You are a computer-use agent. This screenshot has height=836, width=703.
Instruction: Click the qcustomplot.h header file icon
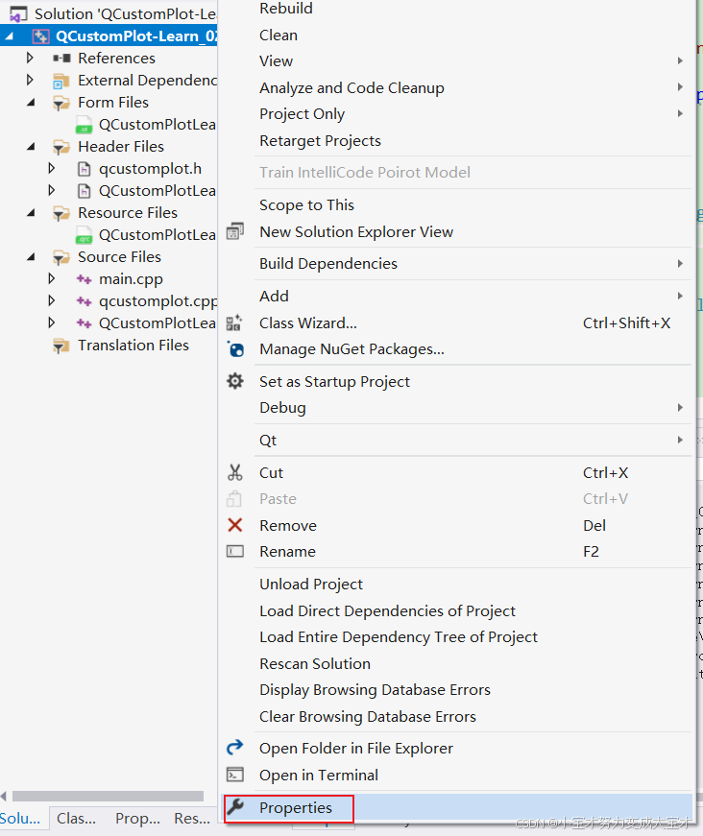(85, 169)
